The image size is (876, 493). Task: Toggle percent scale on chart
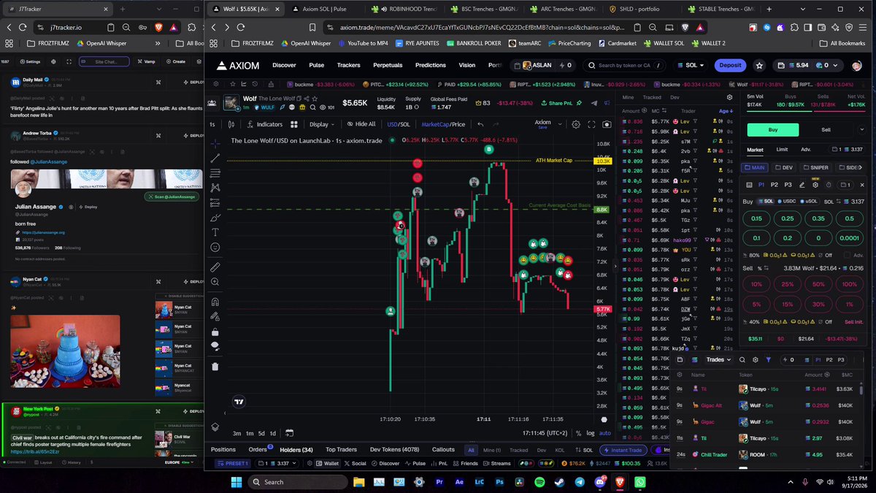(x=577, y=433)
